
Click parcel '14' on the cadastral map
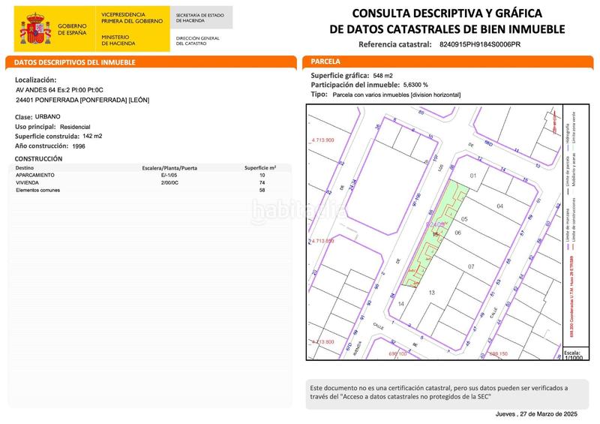(x=400, y=304)
